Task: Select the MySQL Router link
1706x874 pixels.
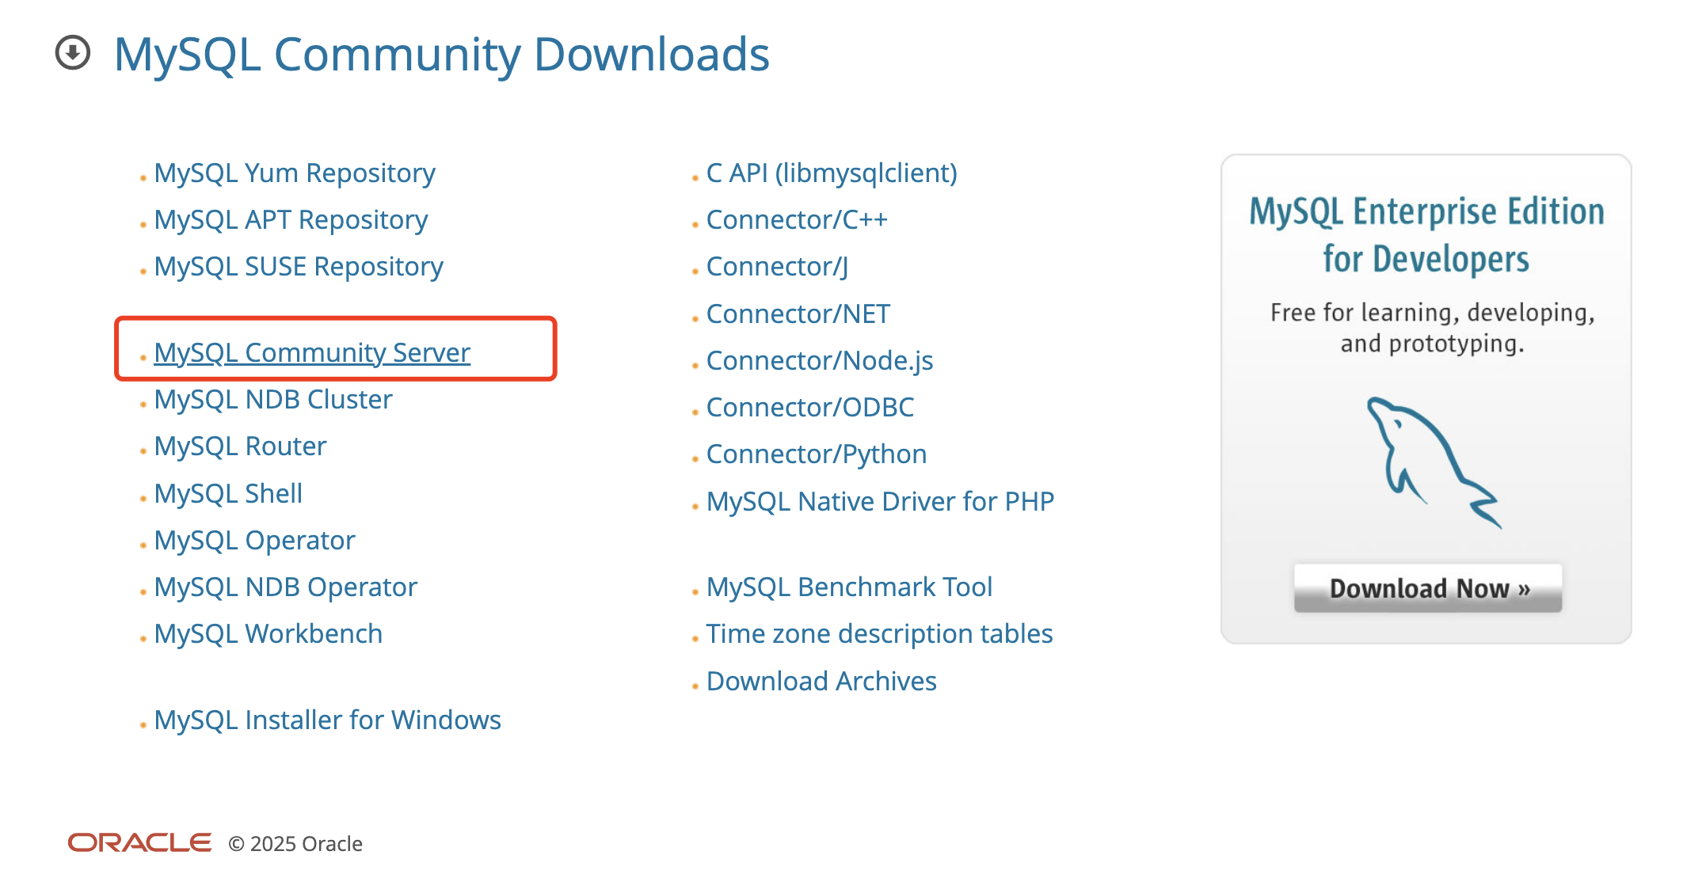Action: (x=240, y=446)
